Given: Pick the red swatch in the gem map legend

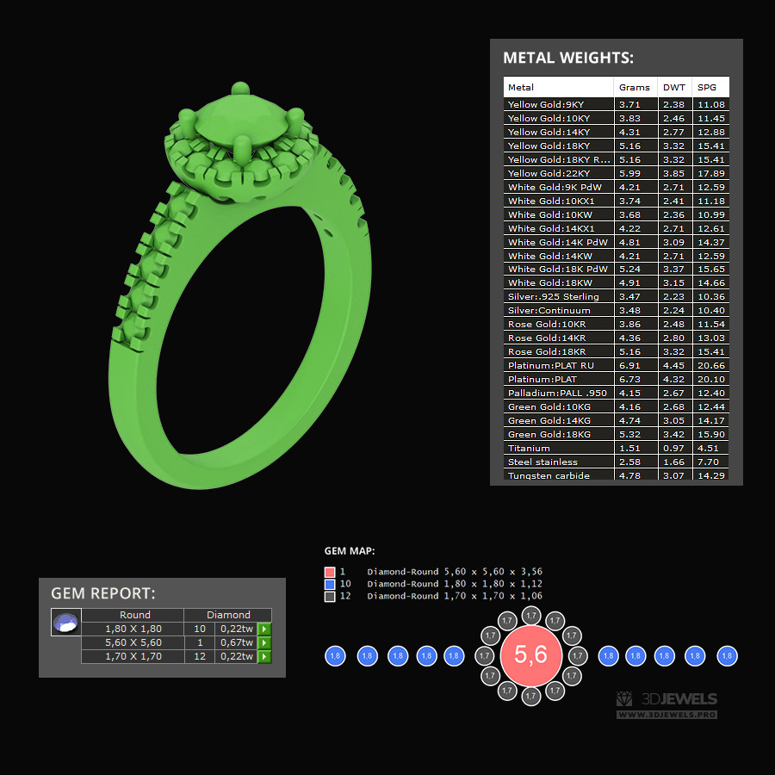Looking at the screenshot, I should pos(330,573).
